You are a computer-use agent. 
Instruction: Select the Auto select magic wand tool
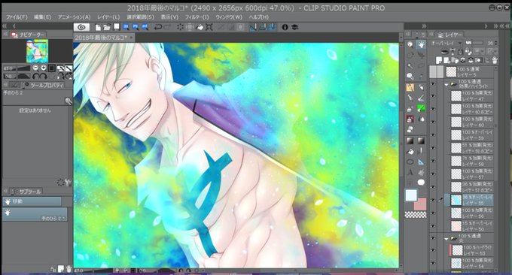(410, 66)
